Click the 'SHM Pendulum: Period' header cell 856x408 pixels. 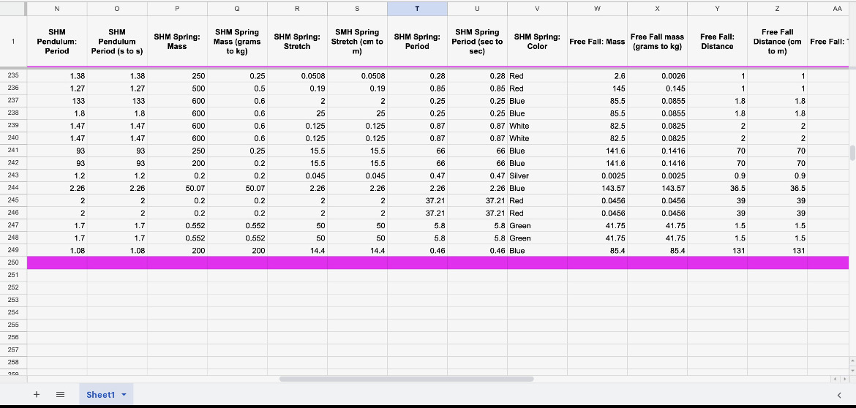57,42
